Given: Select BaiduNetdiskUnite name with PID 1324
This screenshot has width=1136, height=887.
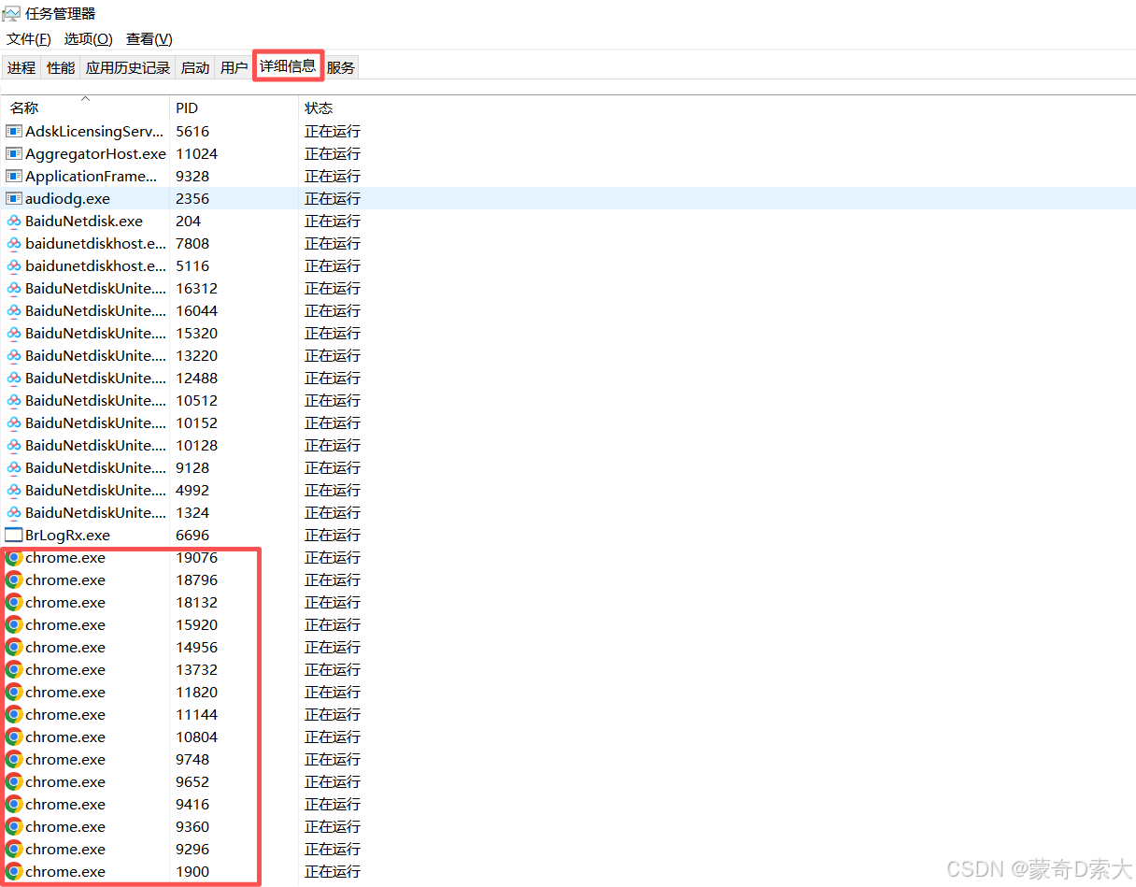Looking at the screenshot, I should click(x=95, y=512).
